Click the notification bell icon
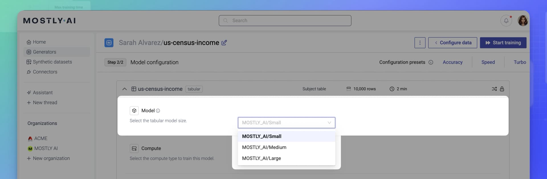 click(506, 20)
